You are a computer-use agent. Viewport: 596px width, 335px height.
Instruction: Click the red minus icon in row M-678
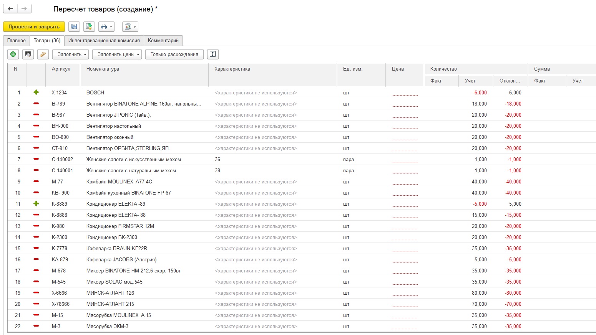[x=36, y=271]
